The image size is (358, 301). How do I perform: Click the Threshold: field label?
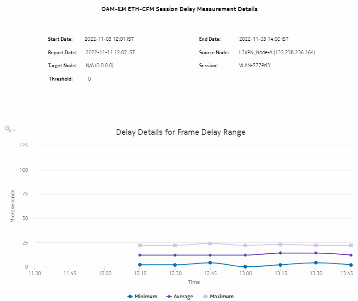[x=61, y=79]
